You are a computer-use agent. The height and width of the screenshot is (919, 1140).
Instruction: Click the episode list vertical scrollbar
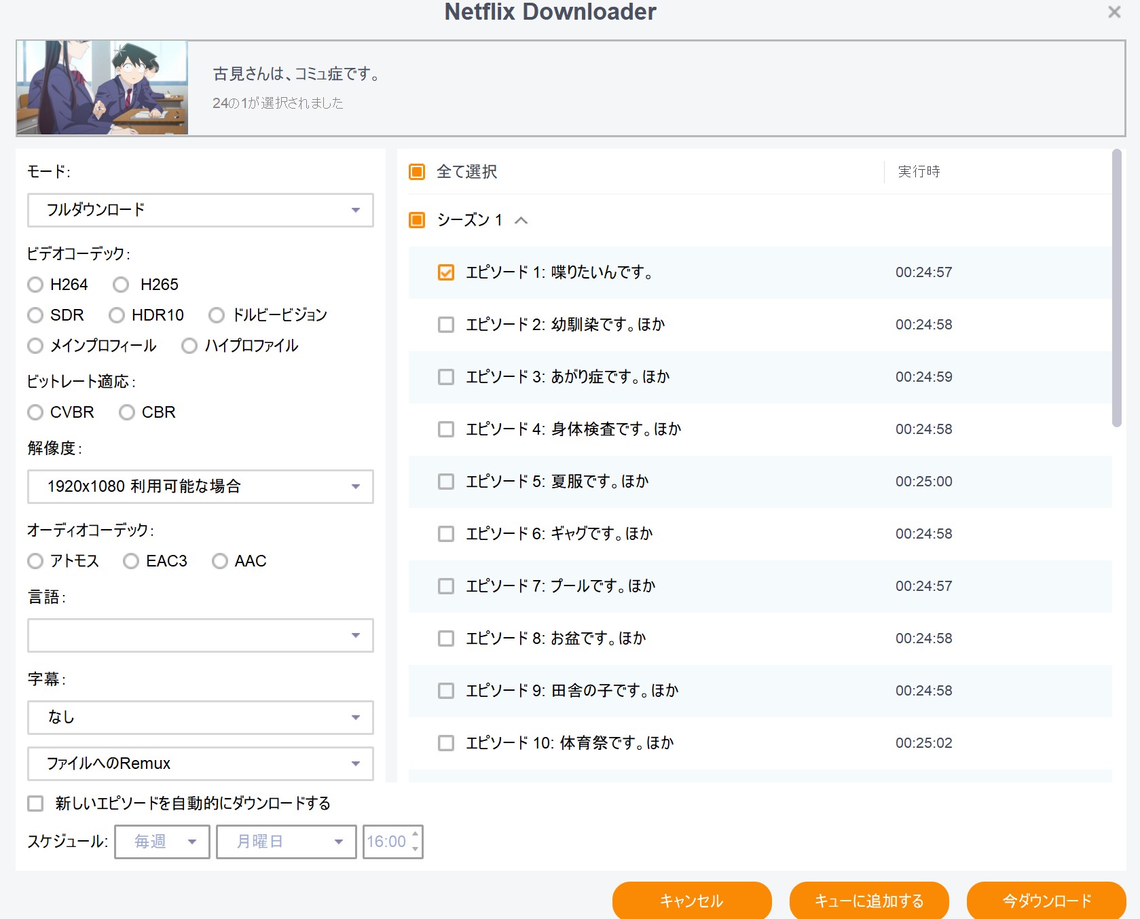(1116, 289)
